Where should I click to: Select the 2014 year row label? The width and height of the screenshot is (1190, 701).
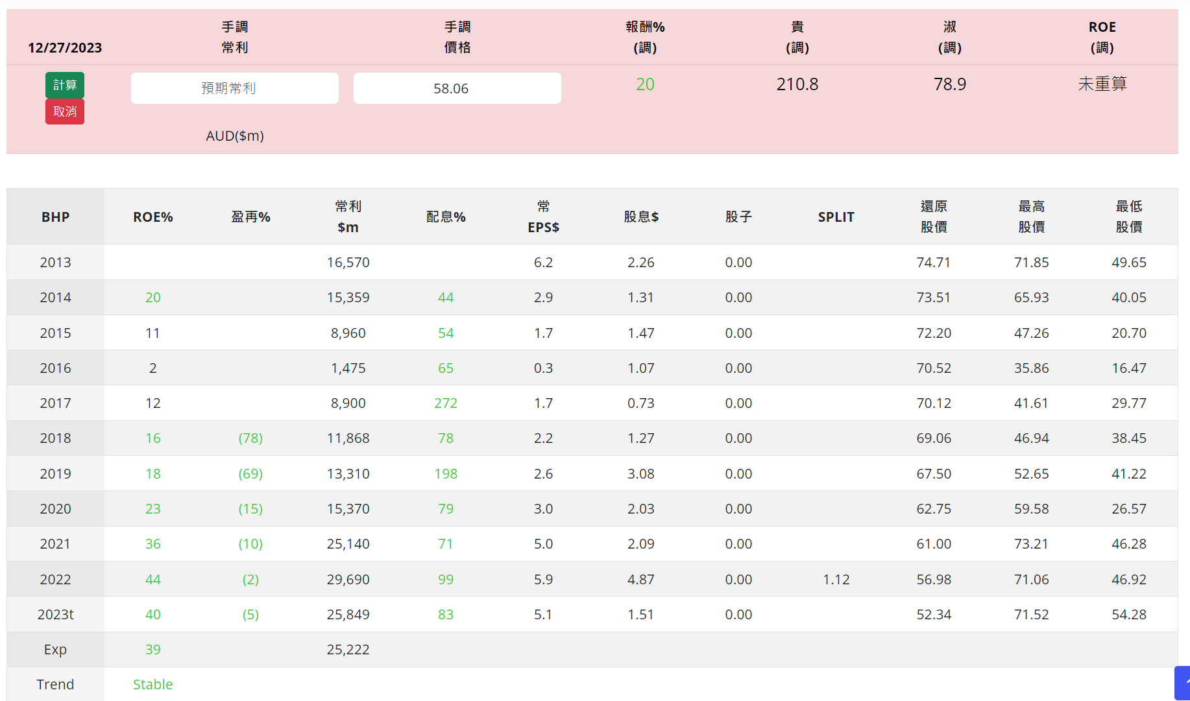tap(56, 298)
